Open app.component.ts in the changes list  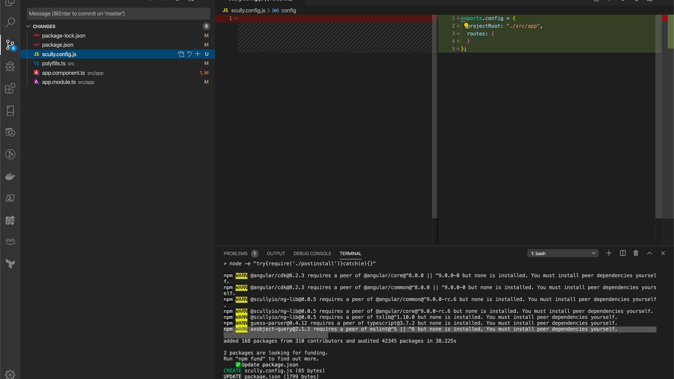(64, 73)
